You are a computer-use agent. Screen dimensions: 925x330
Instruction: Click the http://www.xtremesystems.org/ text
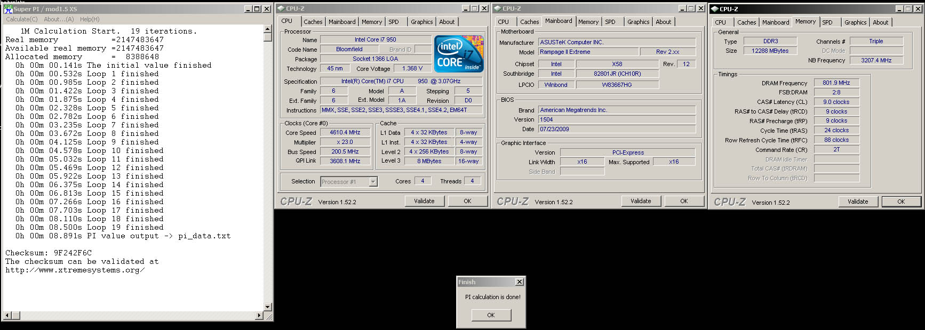pyautogui.click(x=75, y=270)
